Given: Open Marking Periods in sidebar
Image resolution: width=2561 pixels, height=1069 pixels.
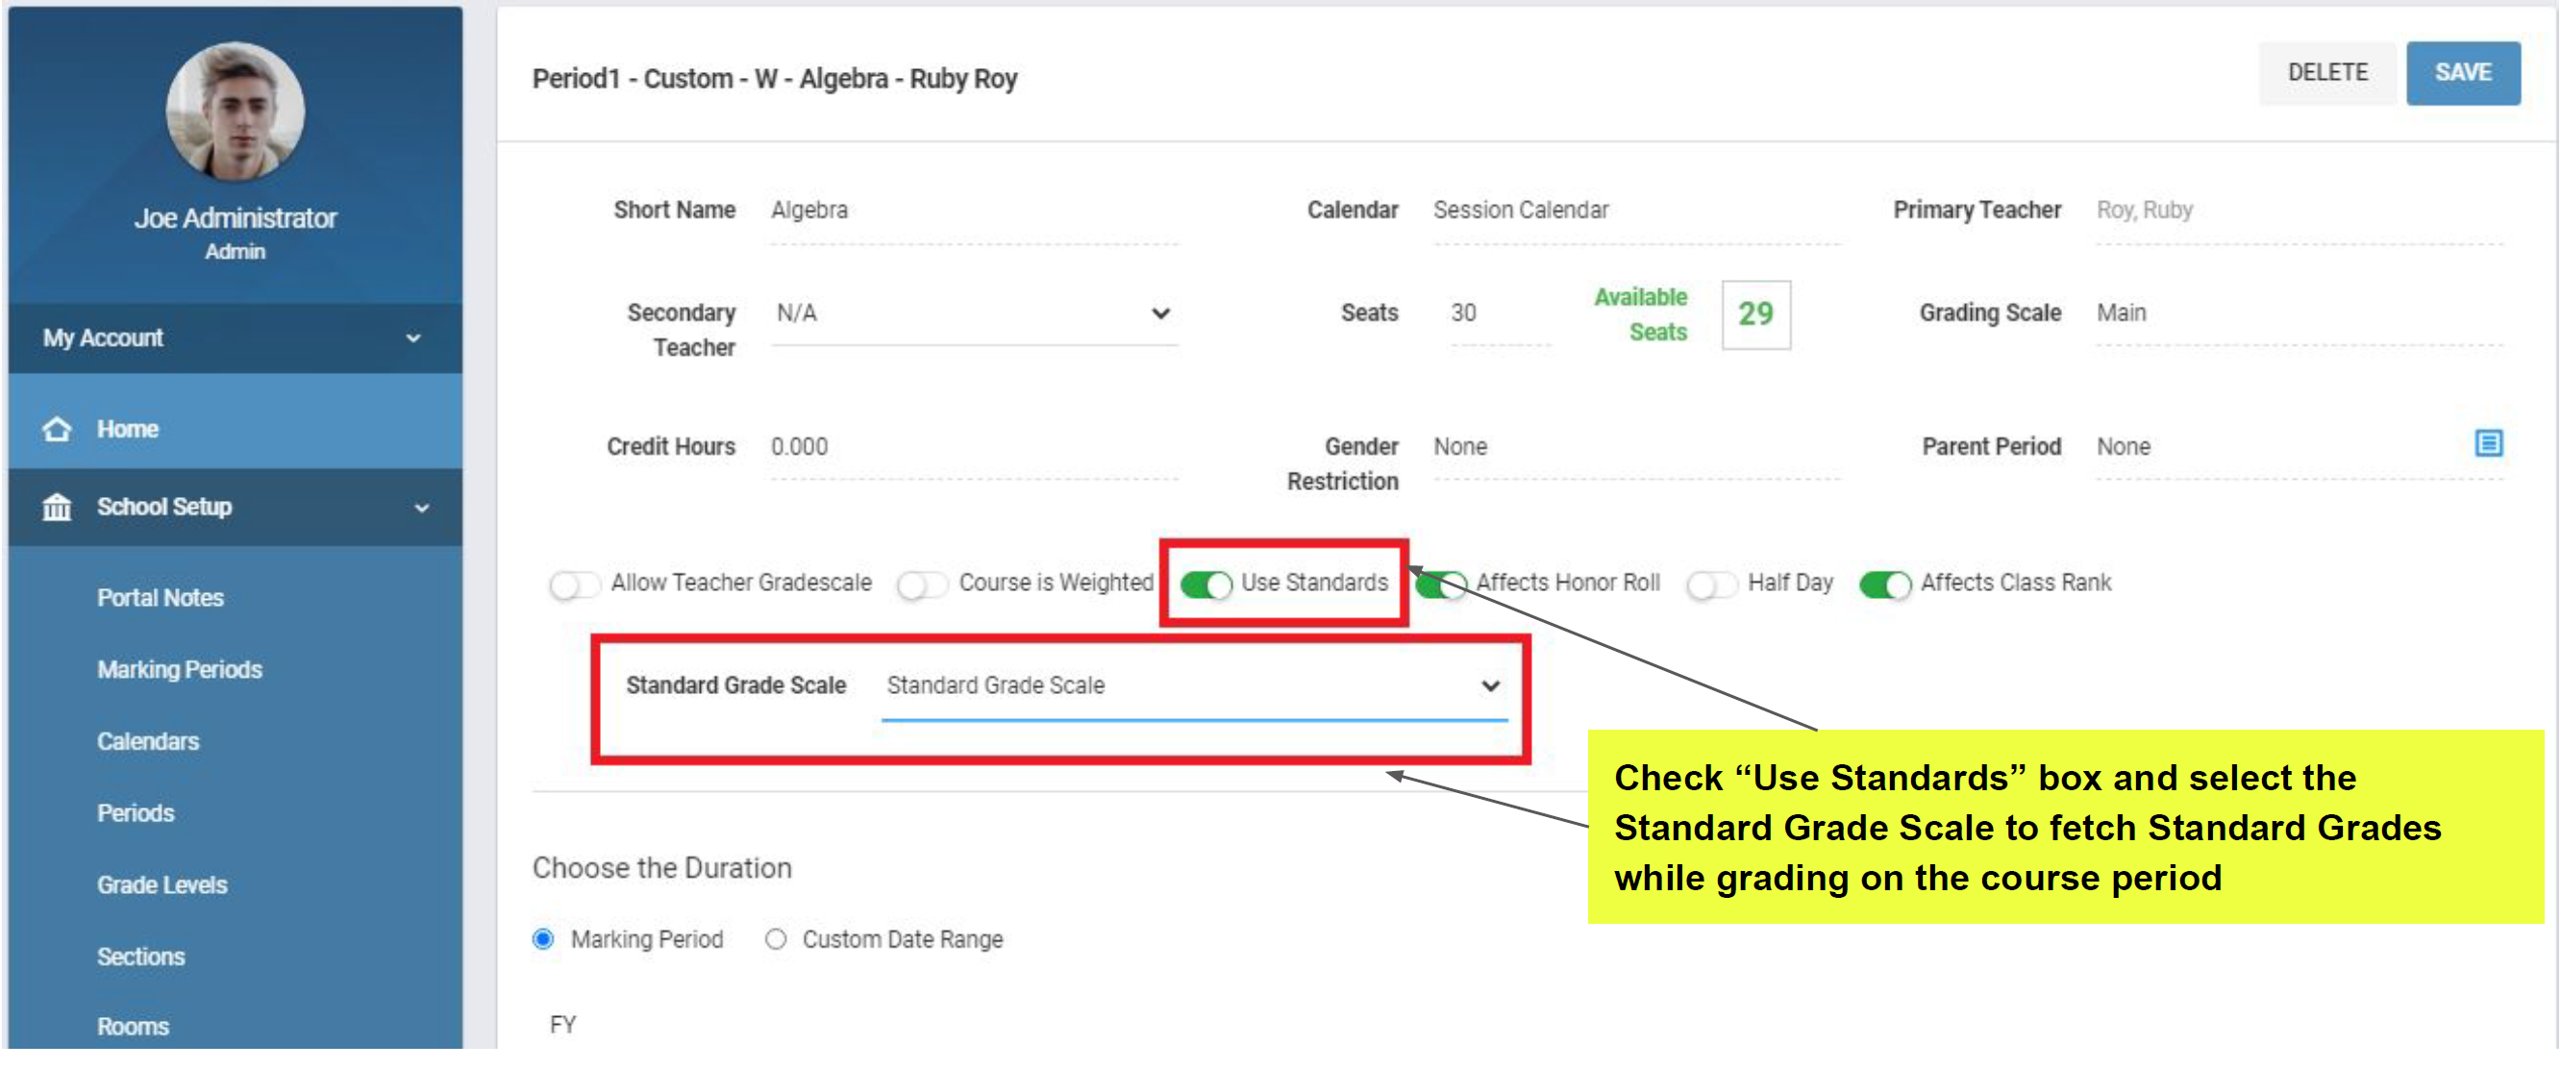Looking at the screenshot, I should point(179,670).
